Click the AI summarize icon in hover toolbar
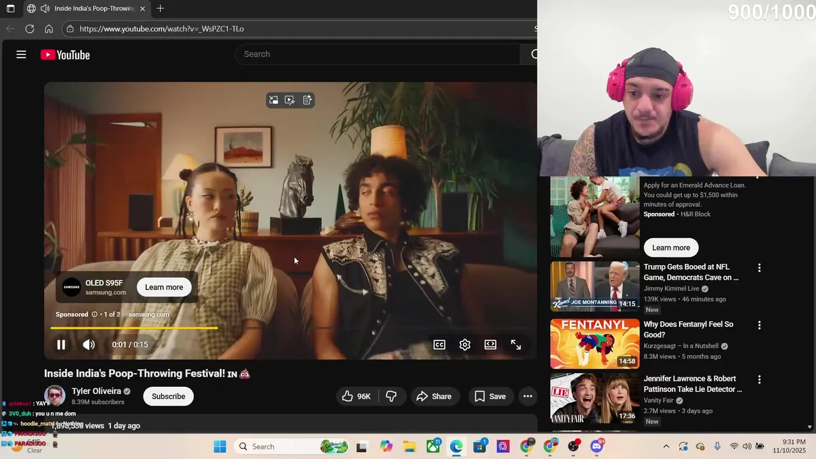816x459 pixels. (x=307, y=100)
